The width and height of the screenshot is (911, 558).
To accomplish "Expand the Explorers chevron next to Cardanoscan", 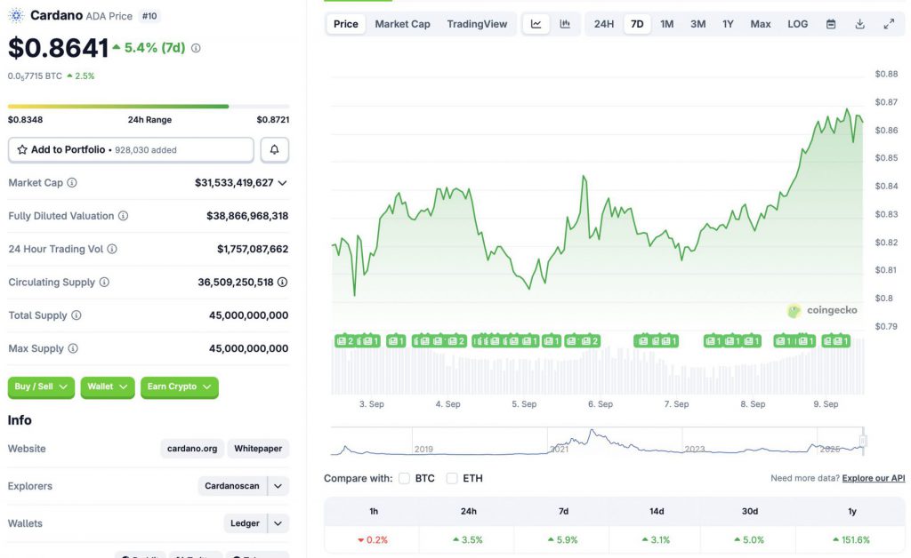I will 278,486.
